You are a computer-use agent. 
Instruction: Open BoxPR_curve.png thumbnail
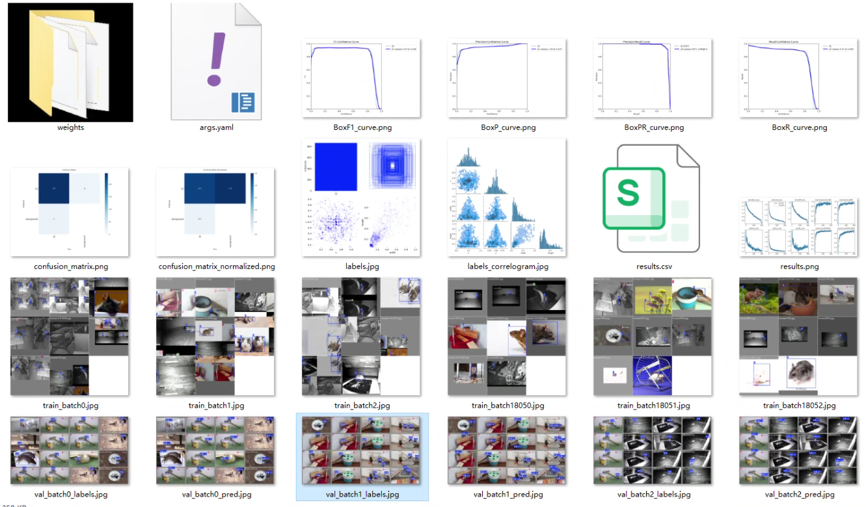tap(653, 78)
